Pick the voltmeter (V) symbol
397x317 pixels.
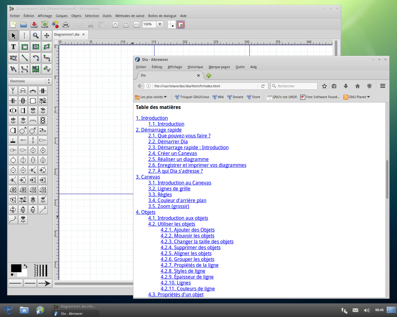pyautogui.click(x=33, y=150)
